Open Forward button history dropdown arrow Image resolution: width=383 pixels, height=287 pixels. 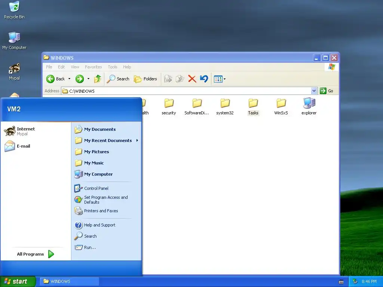pyautogui.click(x=88, y=79)
